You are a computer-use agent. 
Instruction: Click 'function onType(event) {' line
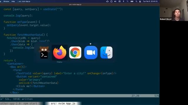22,22
